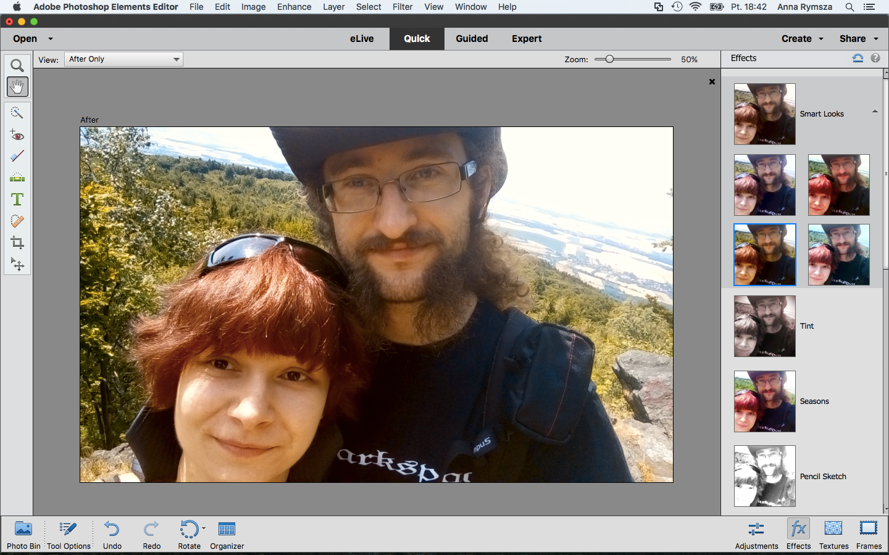This screenshot has height=555, width=889.
Task: Choose the Quick Selection tool
Action: point(17,113)
